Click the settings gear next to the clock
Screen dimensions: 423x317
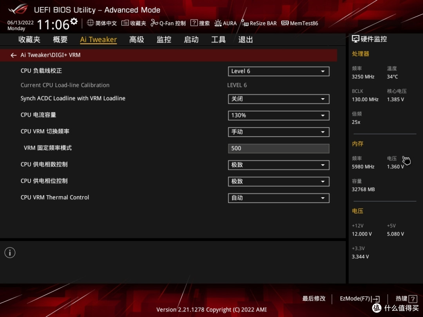[x=74, y=22]
